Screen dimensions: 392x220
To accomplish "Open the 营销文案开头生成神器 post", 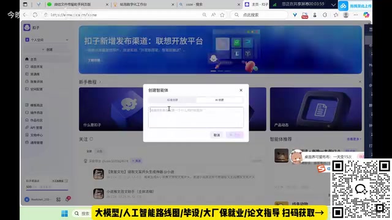I will (x=140, y=172).
